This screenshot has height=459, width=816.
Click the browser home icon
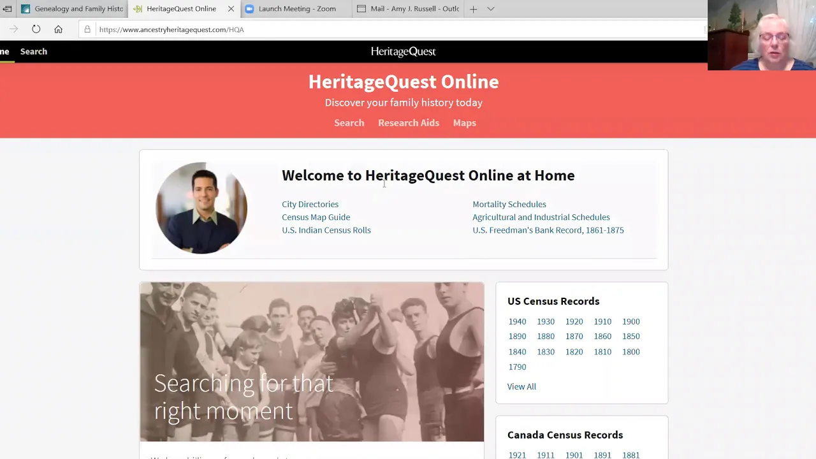[58, 29]
